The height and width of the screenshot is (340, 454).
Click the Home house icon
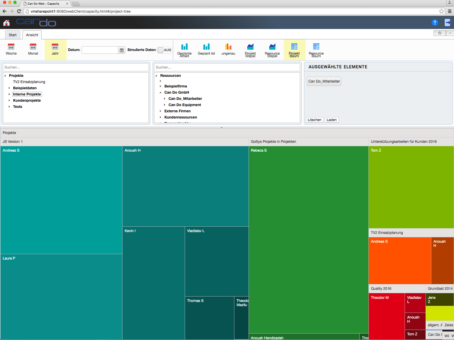coord(6,23)
